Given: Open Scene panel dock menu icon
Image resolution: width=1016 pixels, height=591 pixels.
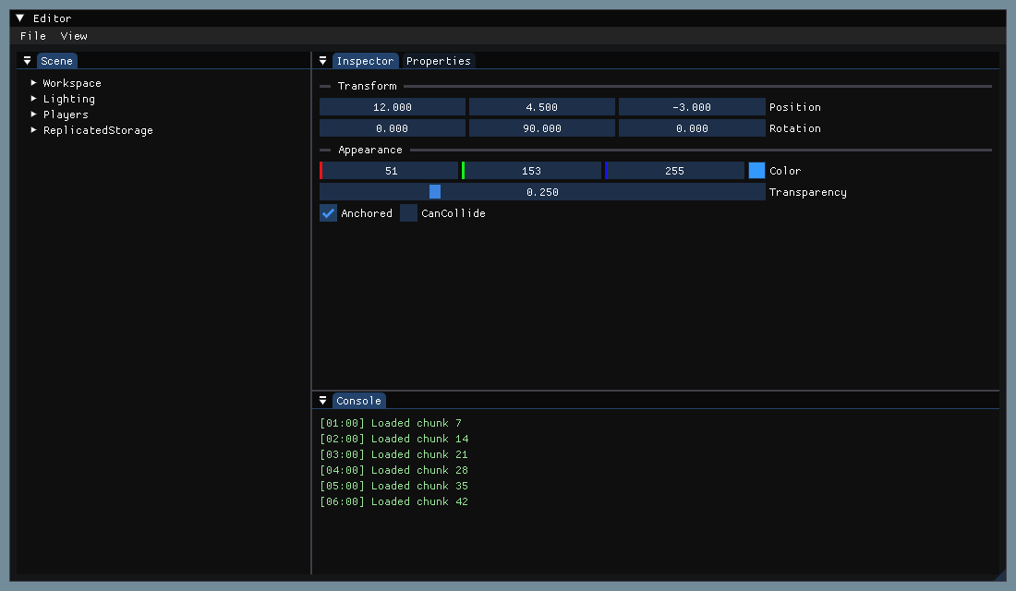Looking at the screenshot, I should [27, 61].
